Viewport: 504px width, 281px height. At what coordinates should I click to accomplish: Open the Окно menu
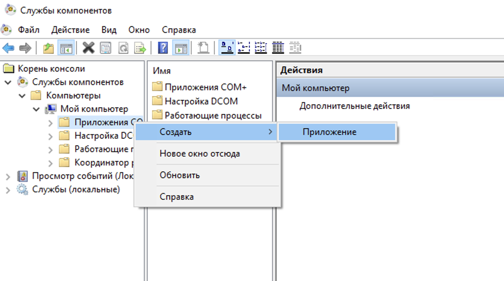[139, 30]
